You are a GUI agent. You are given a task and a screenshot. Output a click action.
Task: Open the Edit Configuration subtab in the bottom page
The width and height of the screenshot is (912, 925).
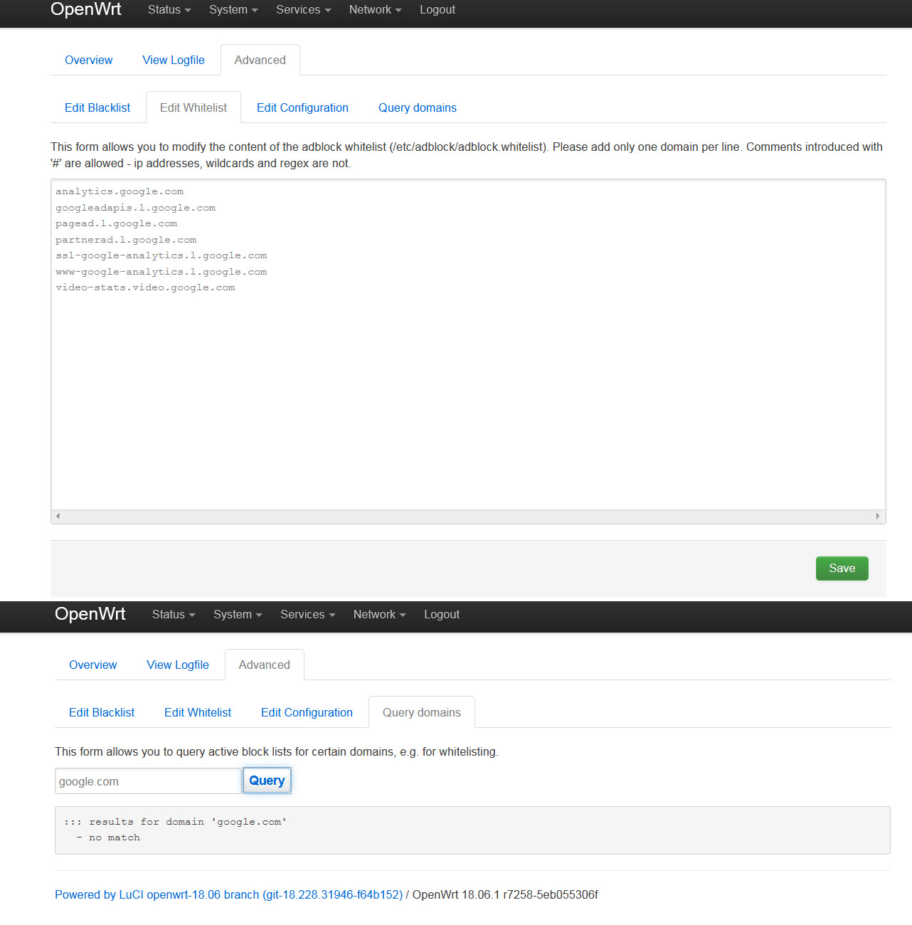tap(307, 713)
